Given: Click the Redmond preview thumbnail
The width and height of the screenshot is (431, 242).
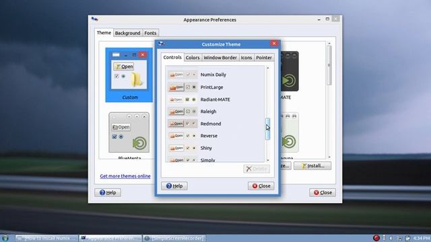Looking at the screenshot, I should [x=183, y=124].
